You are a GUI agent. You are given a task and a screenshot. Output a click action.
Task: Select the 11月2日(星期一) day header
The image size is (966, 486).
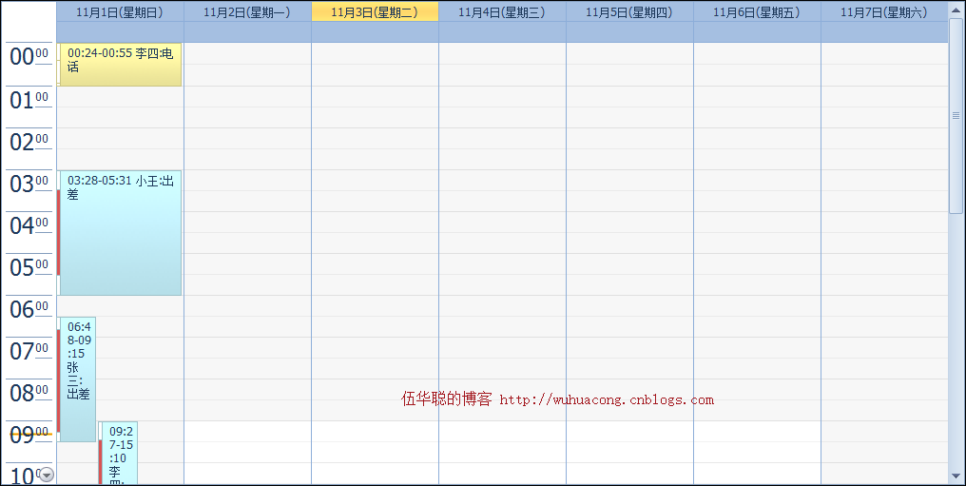coord(247,11)
